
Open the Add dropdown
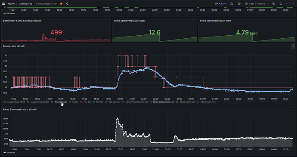tap(220, 3)
